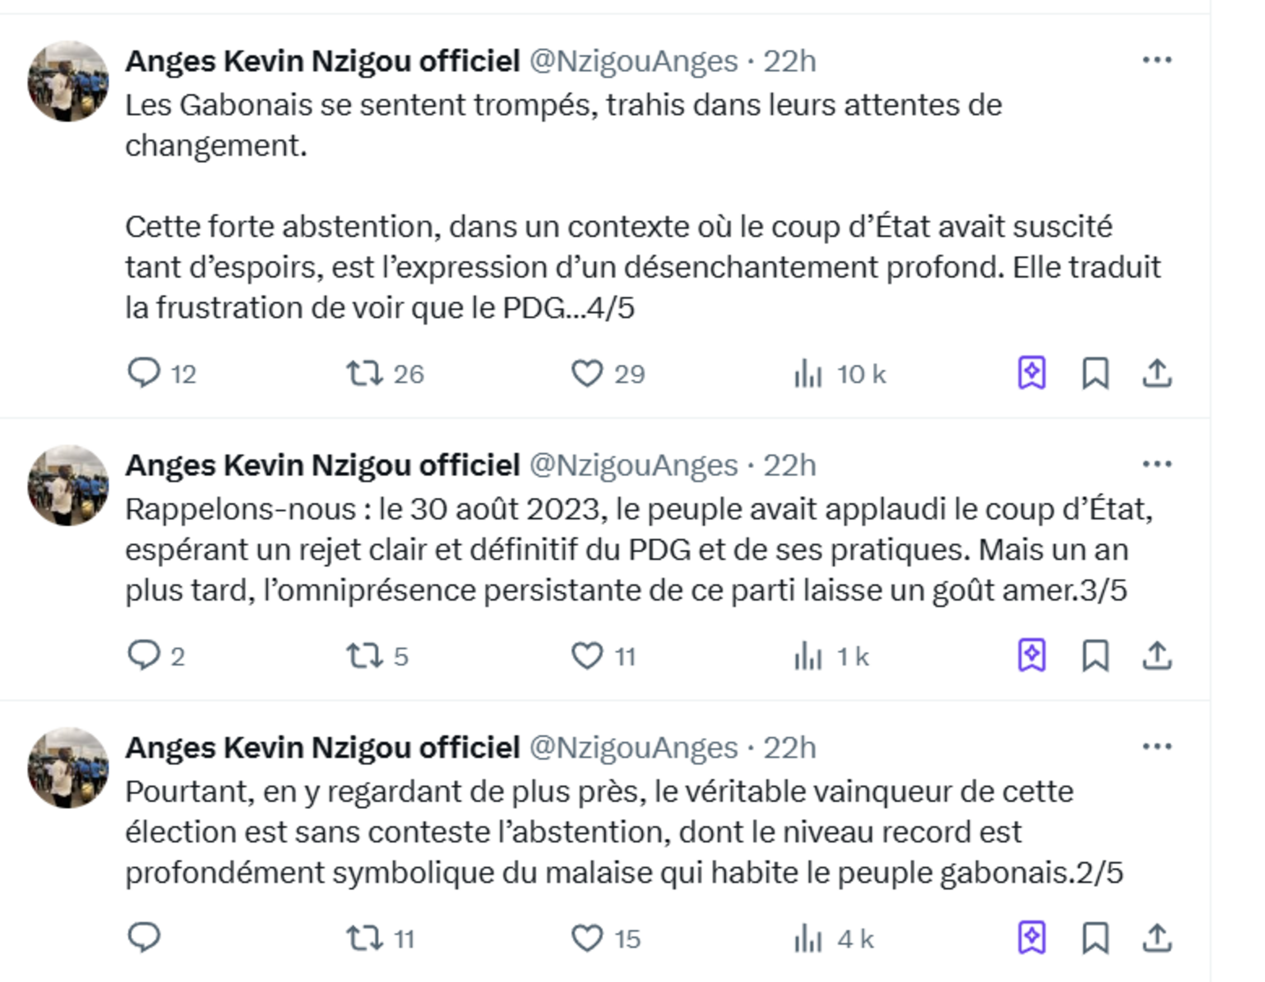Reply to the 2/5 tweet about abstention record
The width and height of the screenshot is (1265, 982).
tap(144, 937)
